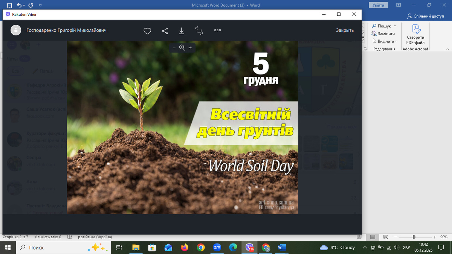Viewport: 452px width, 254px height.
Task: Zoom out with the minus icon
Action: pyautogui.click(x=174, y=48)
